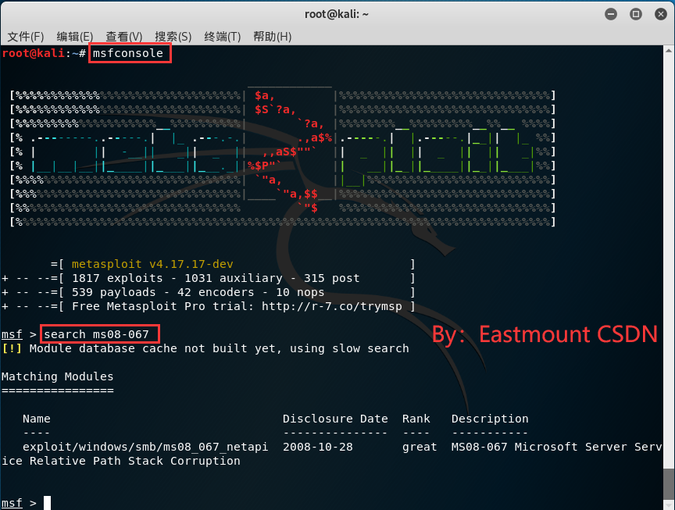This screenshot has width=675, height=510.
Task: Click the '539 payloads' count text
Action: 113,292
